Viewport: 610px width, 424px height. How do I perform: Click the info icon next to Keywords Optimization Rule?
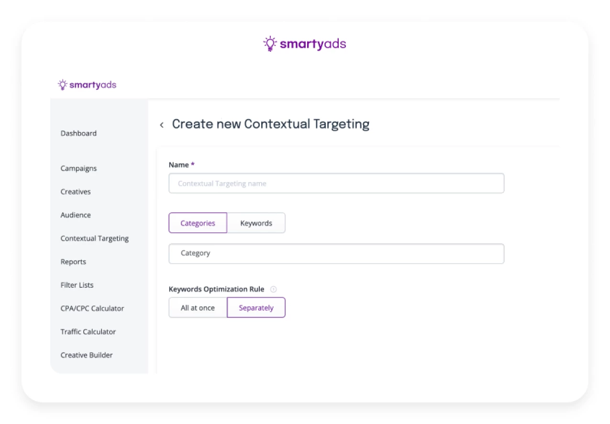click(x=274, y=289)
